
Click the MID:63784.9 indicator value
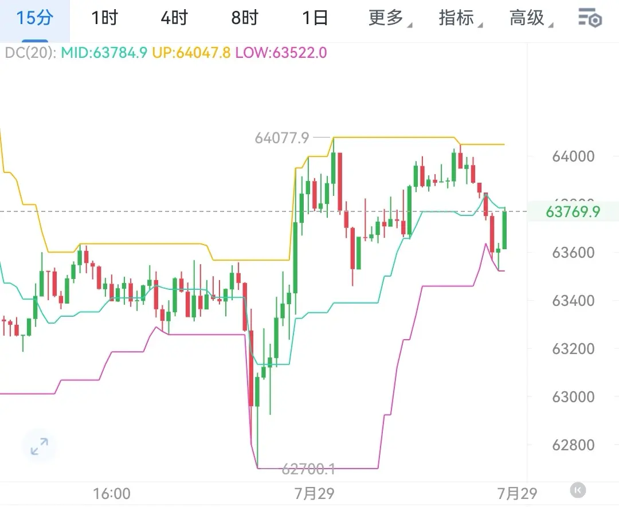(x=104, y=53)
